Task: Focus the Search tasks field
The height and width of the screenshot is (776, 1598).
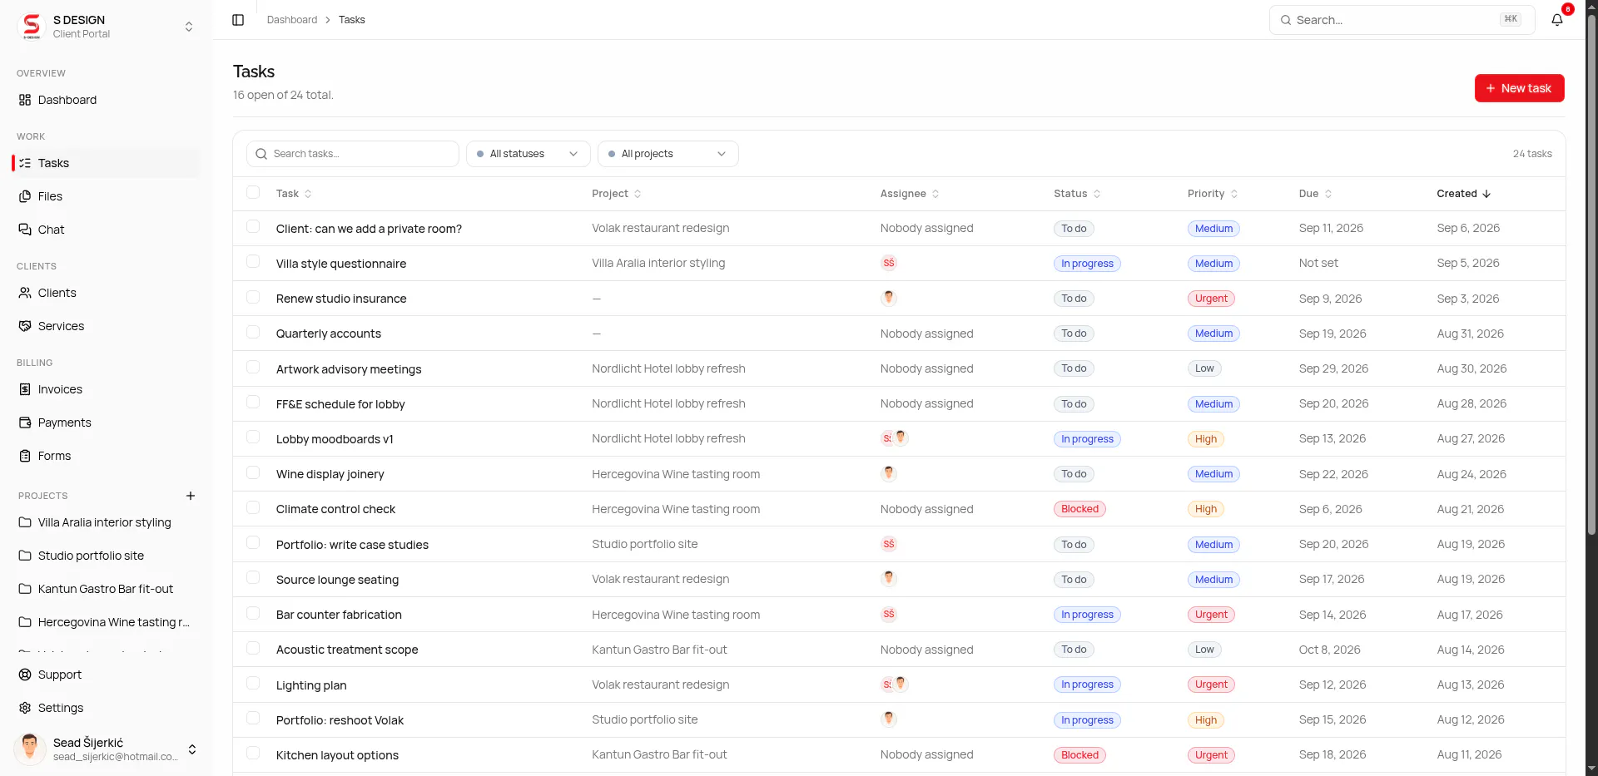Action: click(353, 154)
